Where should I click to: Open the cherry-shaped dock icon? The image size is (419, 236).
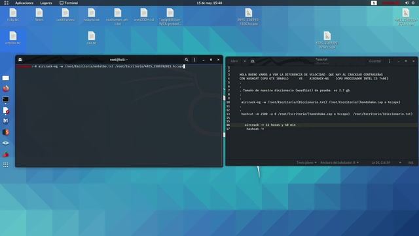pos(6,155)
